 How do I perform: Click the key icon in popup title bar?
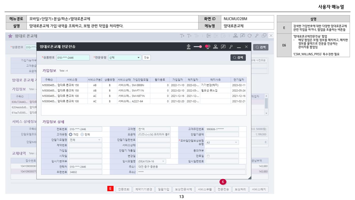[231, 47]
